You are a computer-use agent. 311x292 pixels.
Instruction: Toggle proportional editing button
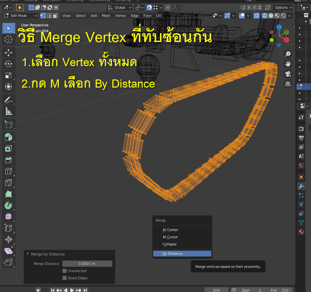(x=168, y=7)
